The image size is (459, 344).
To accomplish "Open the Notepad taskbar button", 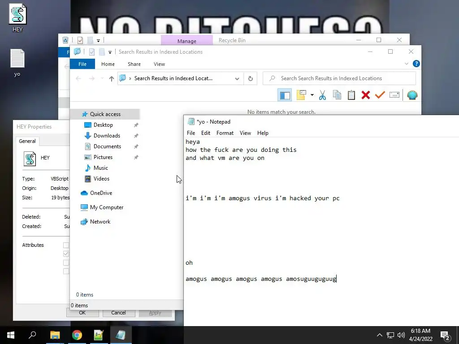I will [121, 335].
